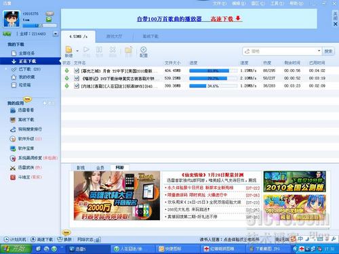Open 垃圾箱 trash item
The height and width of the screenshot is (254, 339).
coord(21,85)
